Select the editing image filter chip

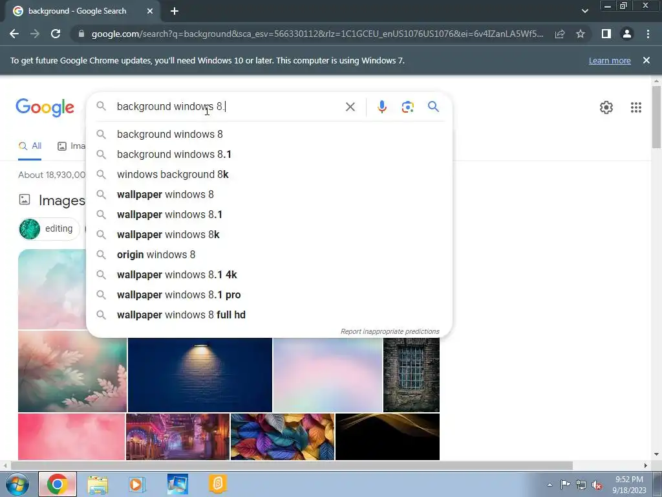(x=49, y=228)
